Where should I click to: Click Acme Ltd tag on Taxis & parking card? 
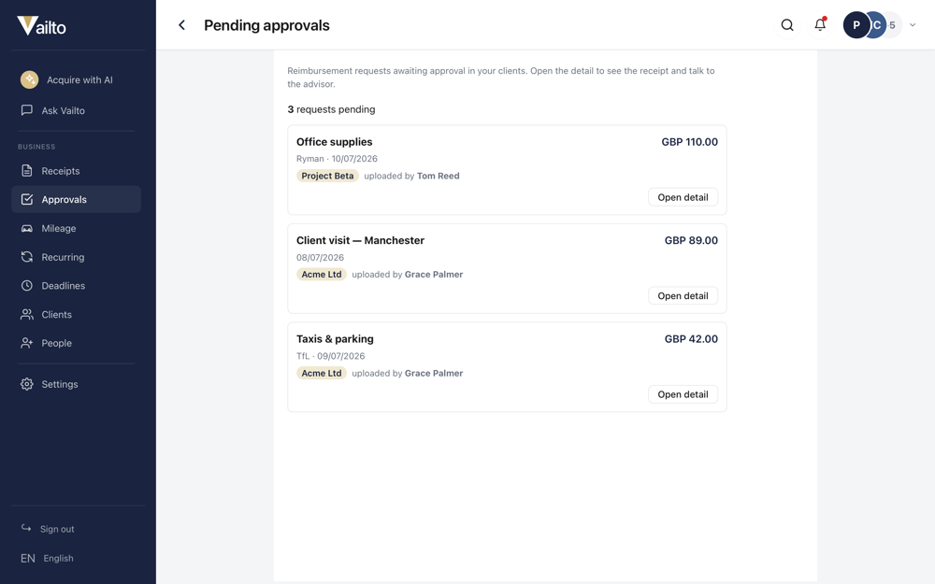tap(322, 373)
